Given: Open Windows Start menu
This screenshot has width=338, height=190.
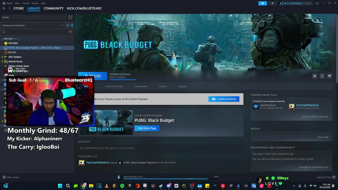Looking at the screenshot, I should pyautogui.click(x=60, y=186).
